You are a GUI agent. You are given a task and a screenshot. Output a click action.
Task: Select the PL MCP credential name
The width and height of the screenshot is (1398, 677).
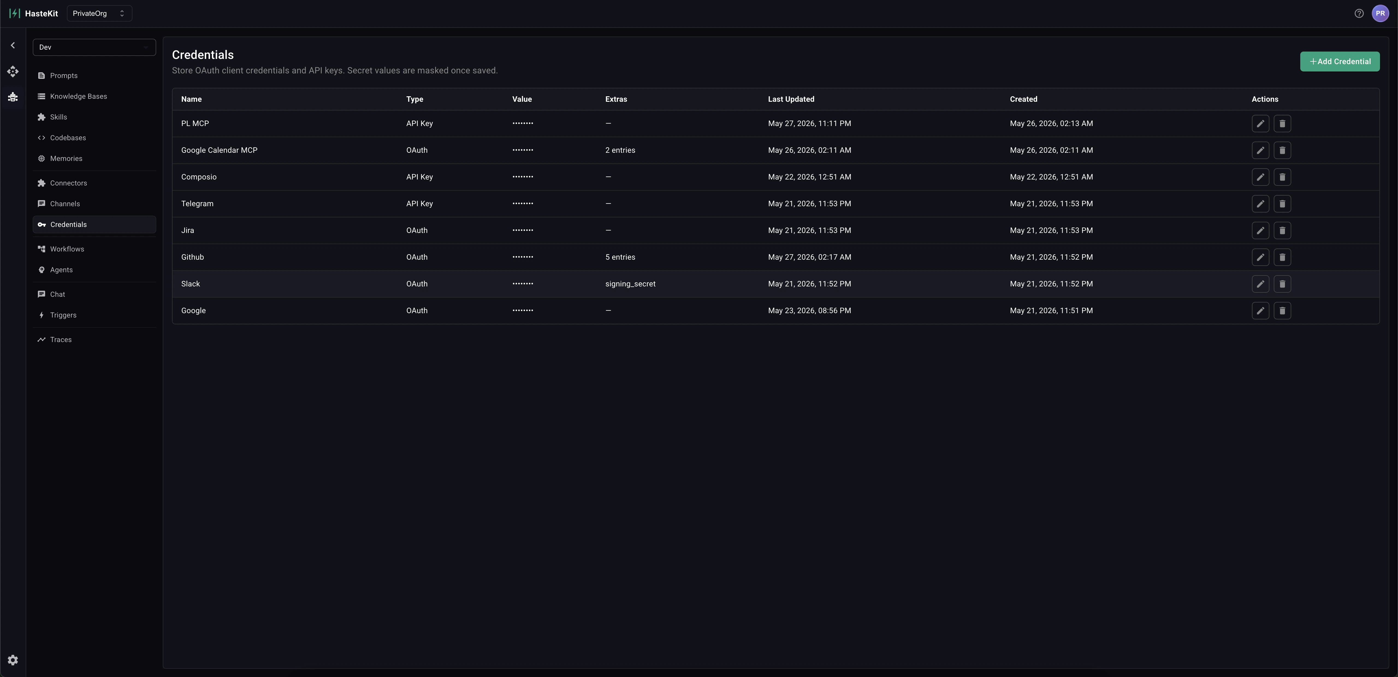coord(195,124)
